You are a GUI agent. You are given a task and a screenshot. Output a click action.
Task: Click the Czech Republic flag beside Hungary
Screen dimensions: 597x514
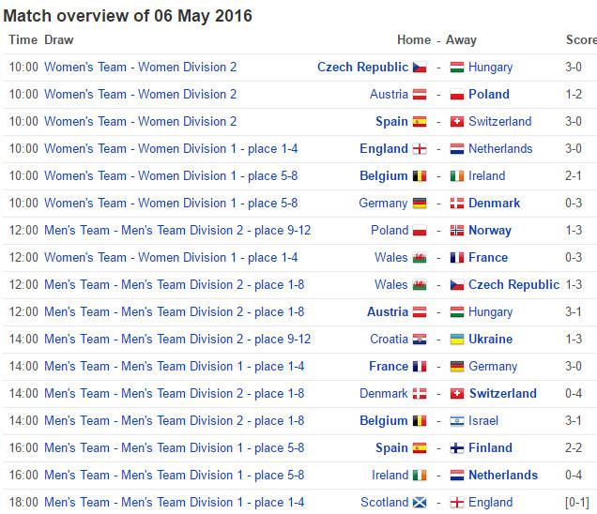point(420,68)
